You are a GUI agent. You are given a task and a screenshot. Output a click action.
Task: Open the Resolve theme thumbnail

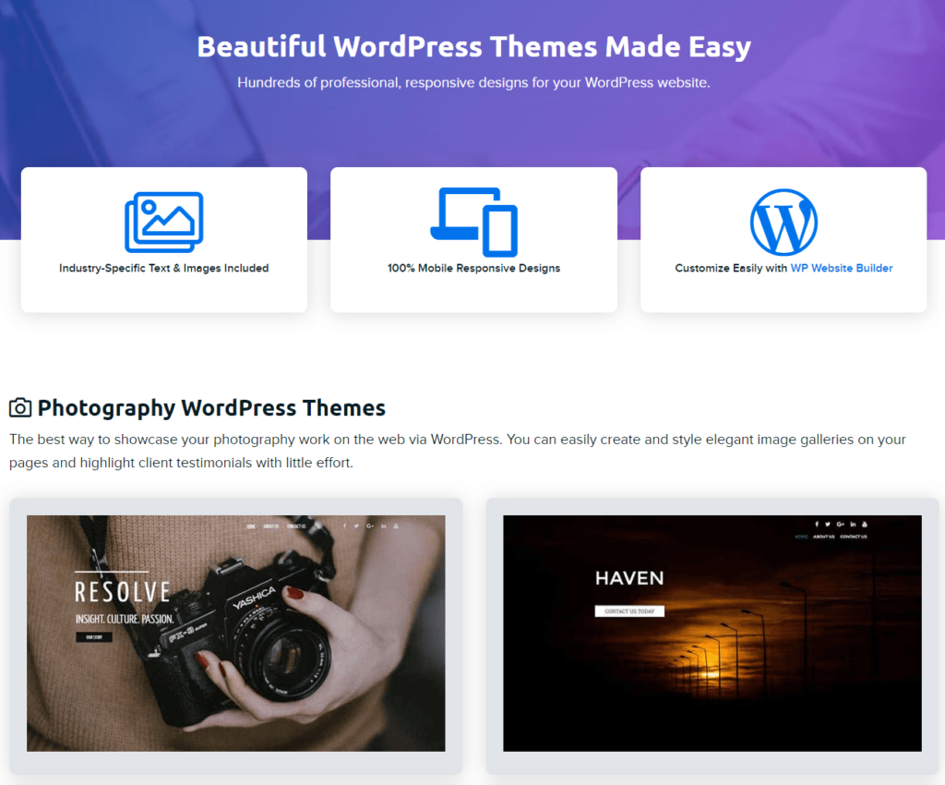coord(235,646)
